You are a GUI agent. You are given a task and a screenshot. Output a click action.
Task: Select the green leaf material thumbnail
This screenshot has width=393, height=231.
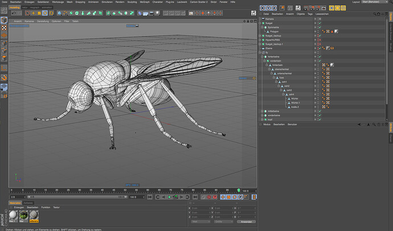pyautogui.click(x=24, y=215)
